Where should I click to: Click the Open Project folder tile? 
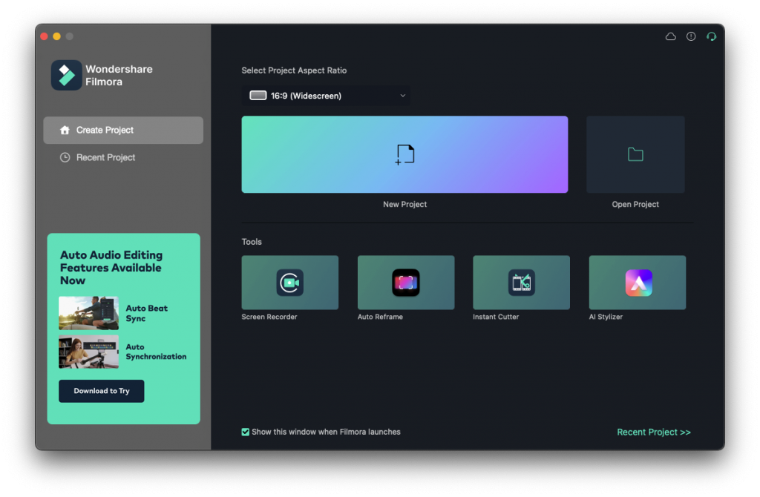[x=635, y=154]
